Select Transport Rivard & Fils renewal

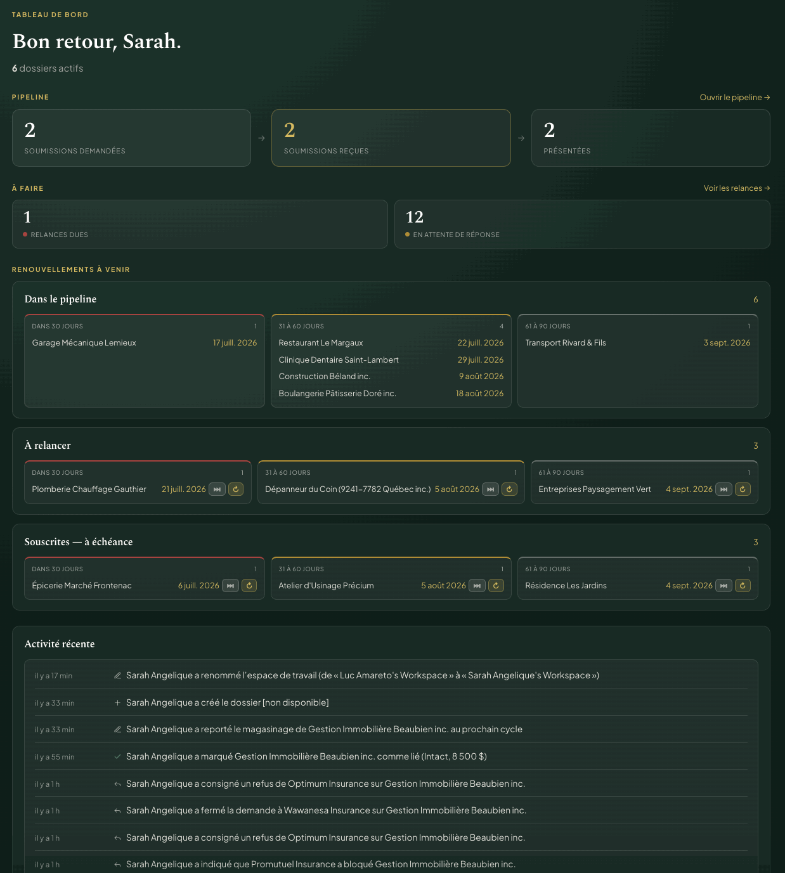click(638, 343)
